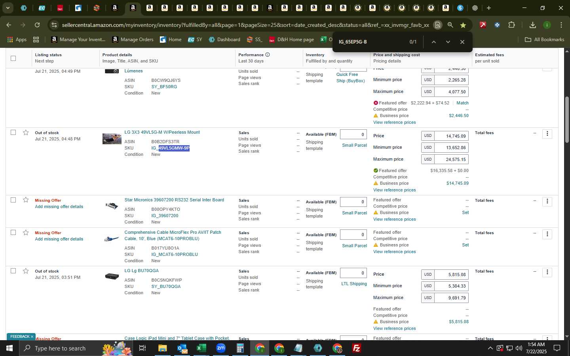Click the page vertical scrollbar thumb

click(x=566, y=119)
